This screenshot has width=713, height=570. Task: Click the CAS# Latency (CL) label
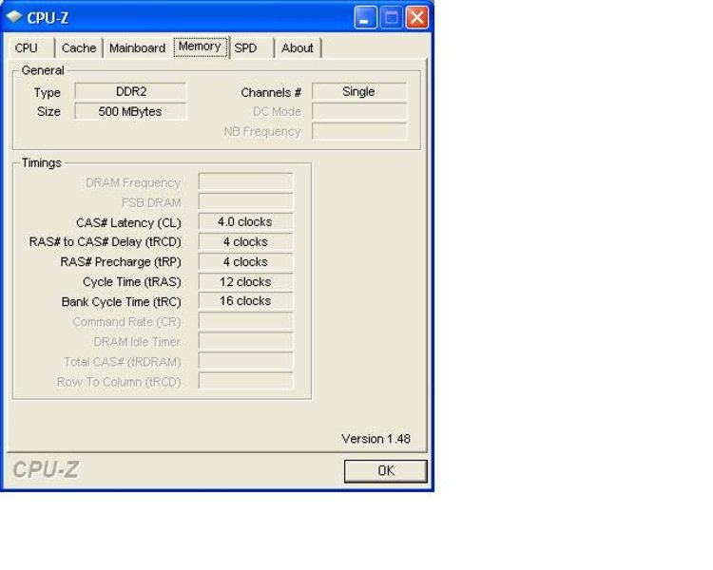[128, 223]
